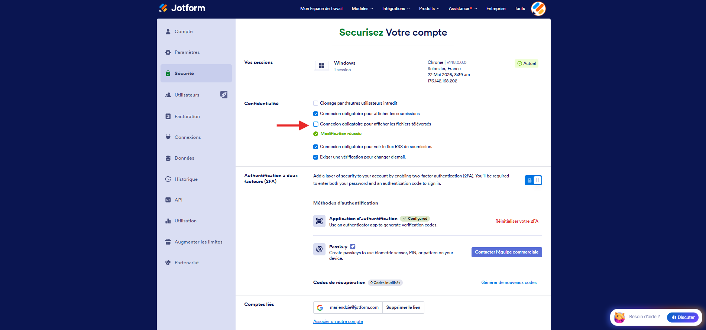Expand the Modèles dropdown

coord(362,9)
